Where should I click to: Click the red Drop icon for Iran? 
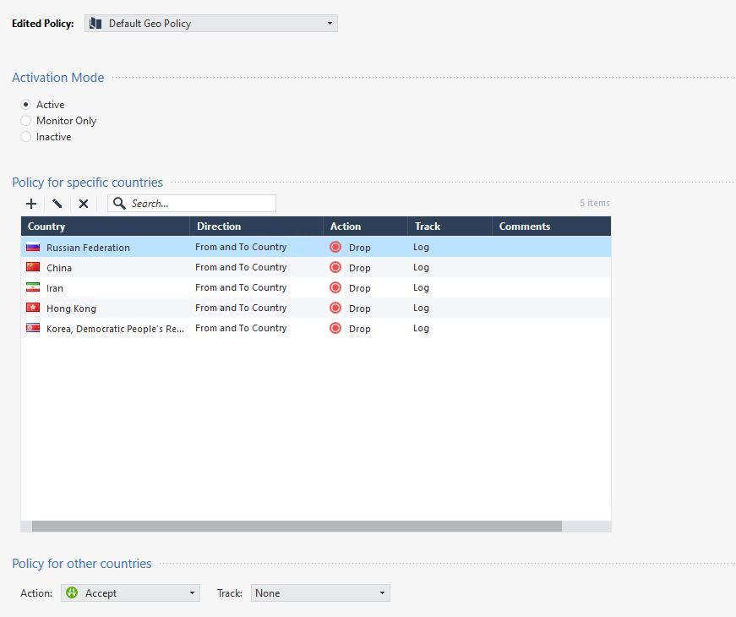tap(335, 288)
